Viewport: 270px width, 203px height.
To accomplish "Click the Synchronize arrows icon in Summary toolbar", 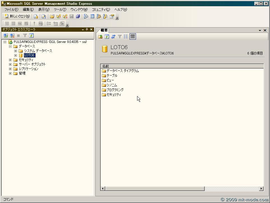I will 113,37.
